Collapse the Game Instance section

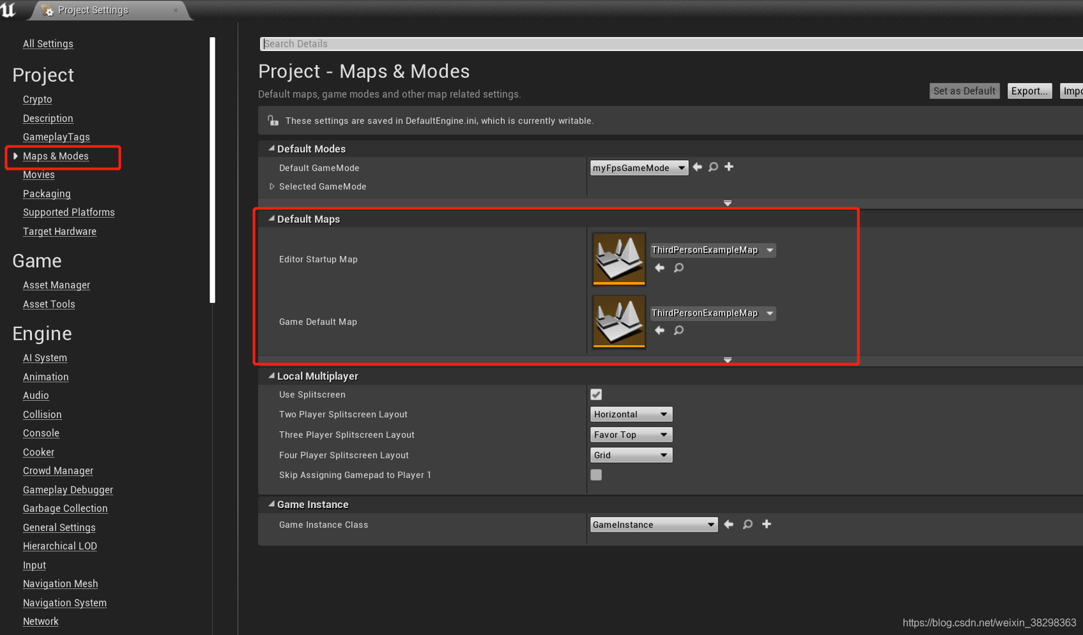(x=272, y=504)
